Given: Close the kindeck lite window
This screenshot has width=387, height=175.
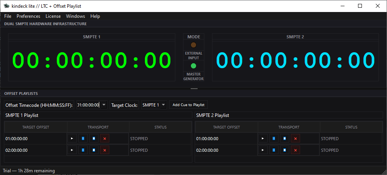Looking at the screenshot, I should click(x=378, y=6).
